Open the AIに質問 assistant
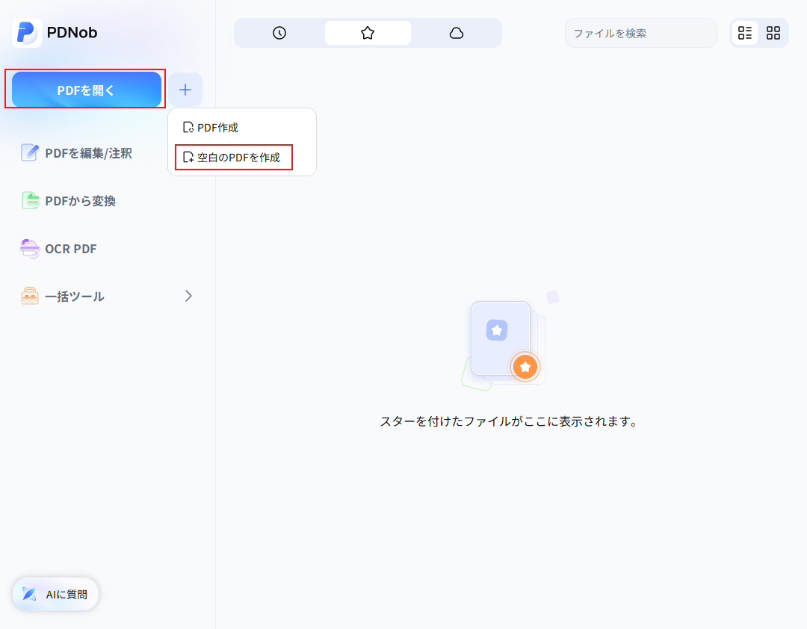Image resolution: width=807 pixels, height=629 pixels. [55, 594]
